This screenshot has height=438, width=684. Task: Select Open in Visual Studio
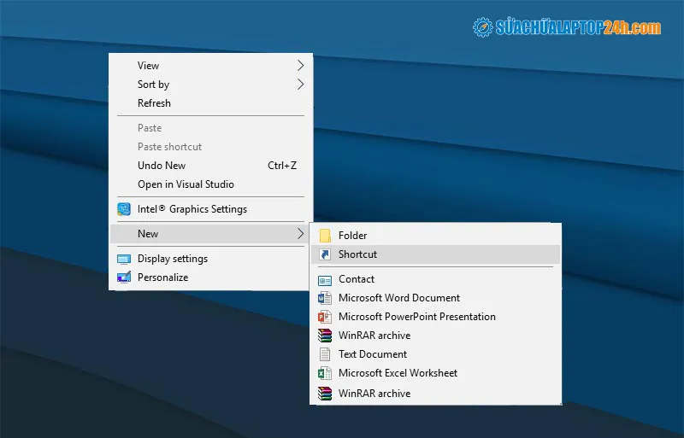pyautogui.click(x=186, y=184)
